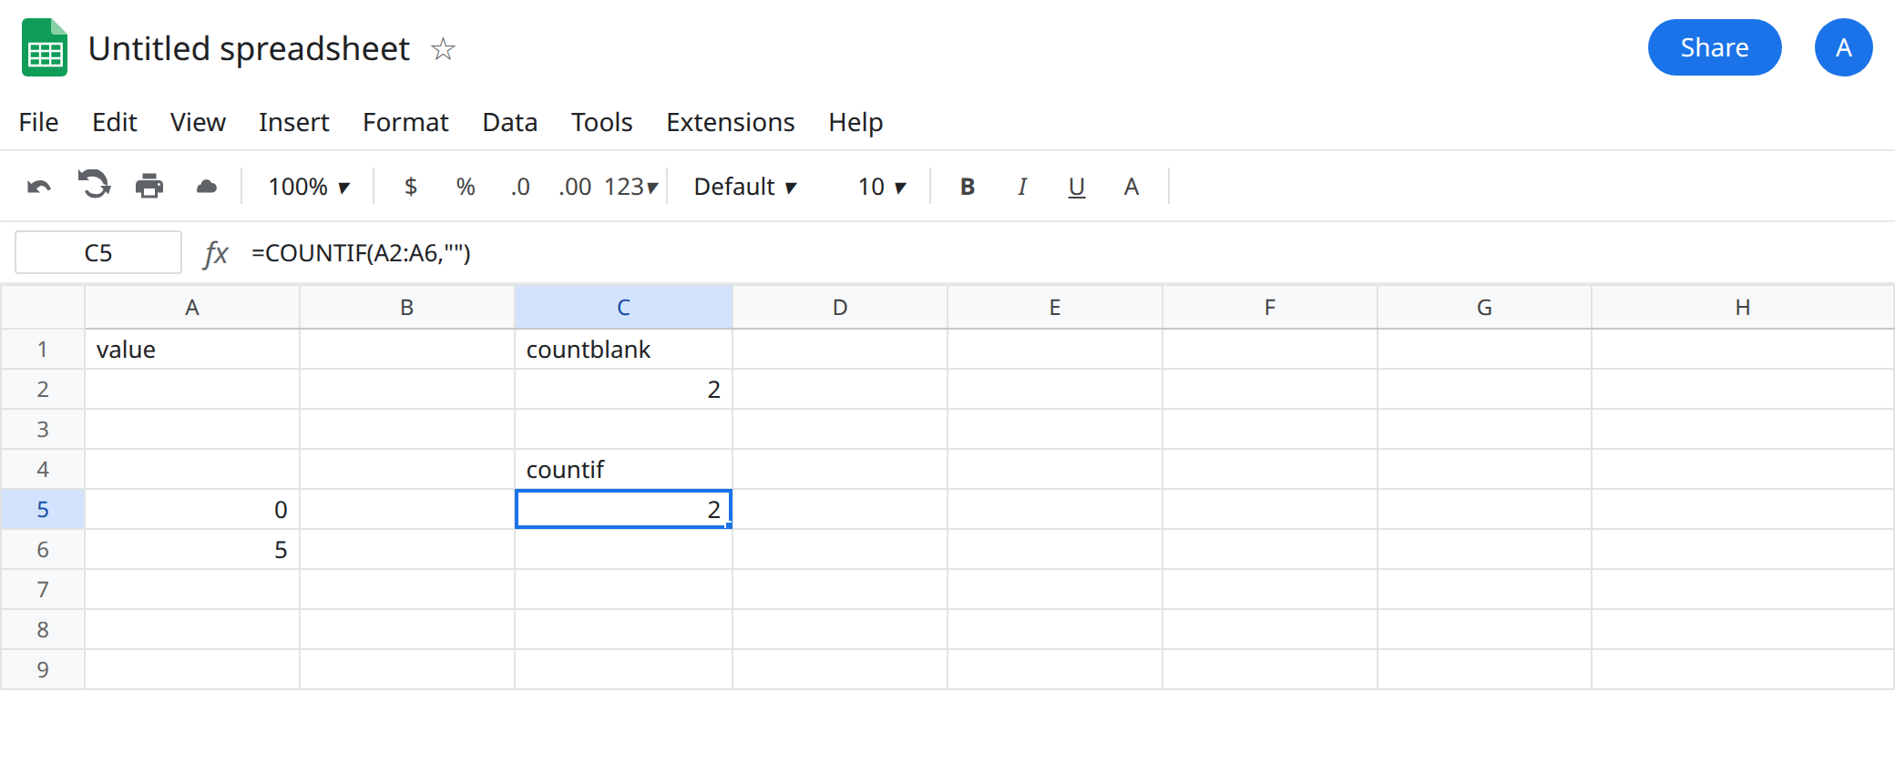Select column F header
The image size is (1895, 783).
(x=1270, y=308)
